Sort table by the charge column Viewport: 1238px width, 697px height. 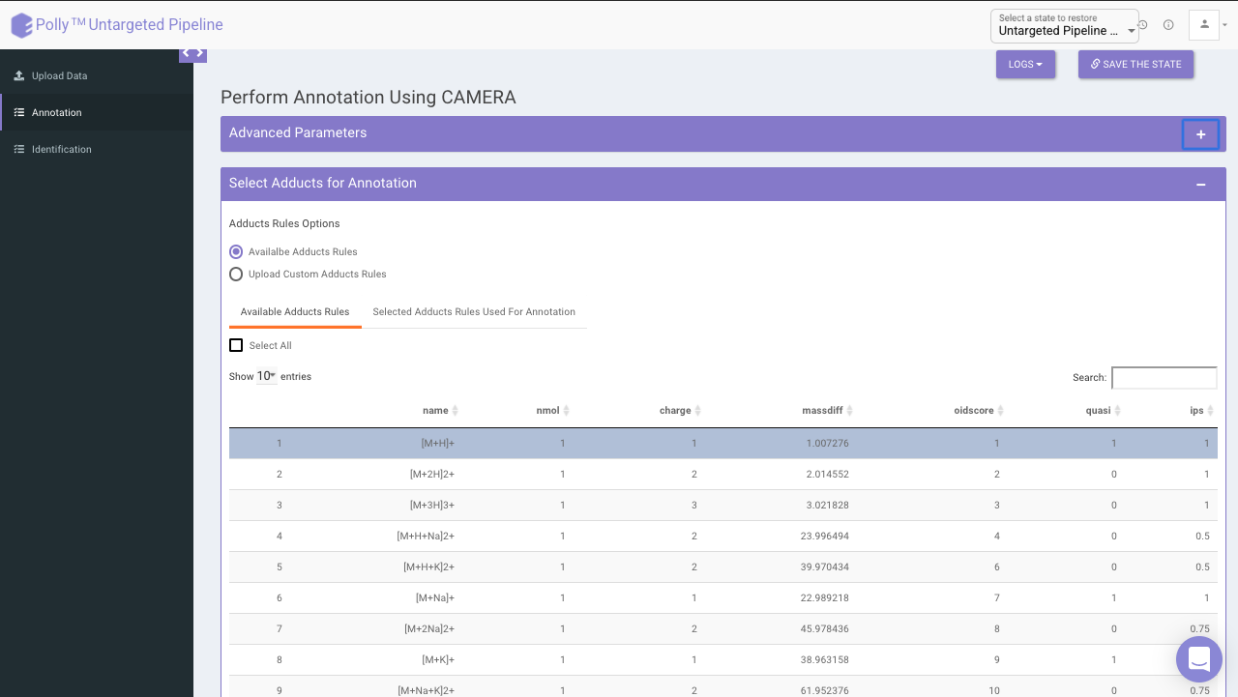tap(680, 411)
